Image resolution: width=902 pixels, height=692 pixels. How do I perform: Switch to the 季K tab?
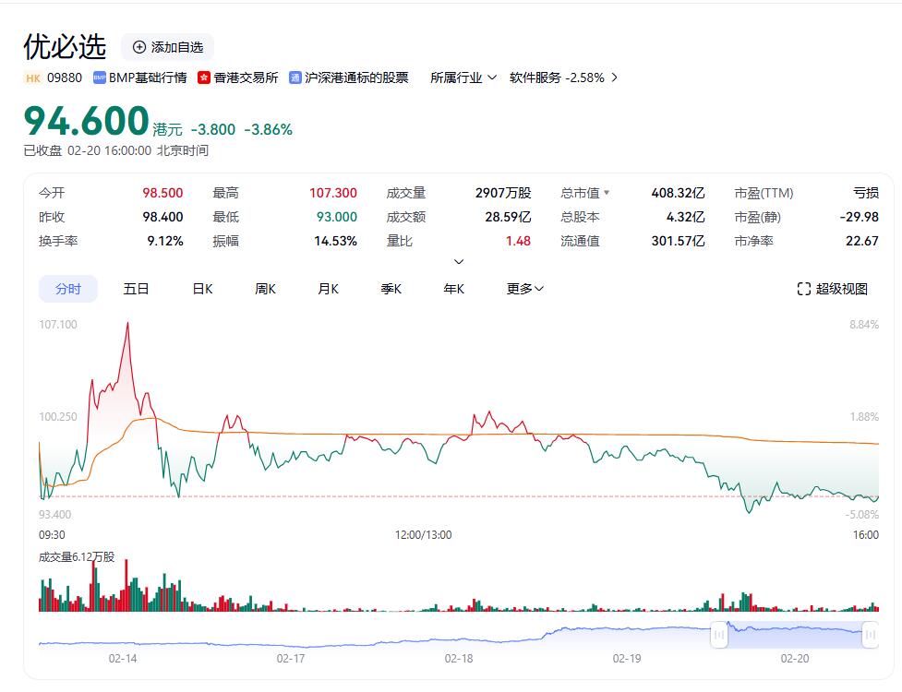[391, 289]
